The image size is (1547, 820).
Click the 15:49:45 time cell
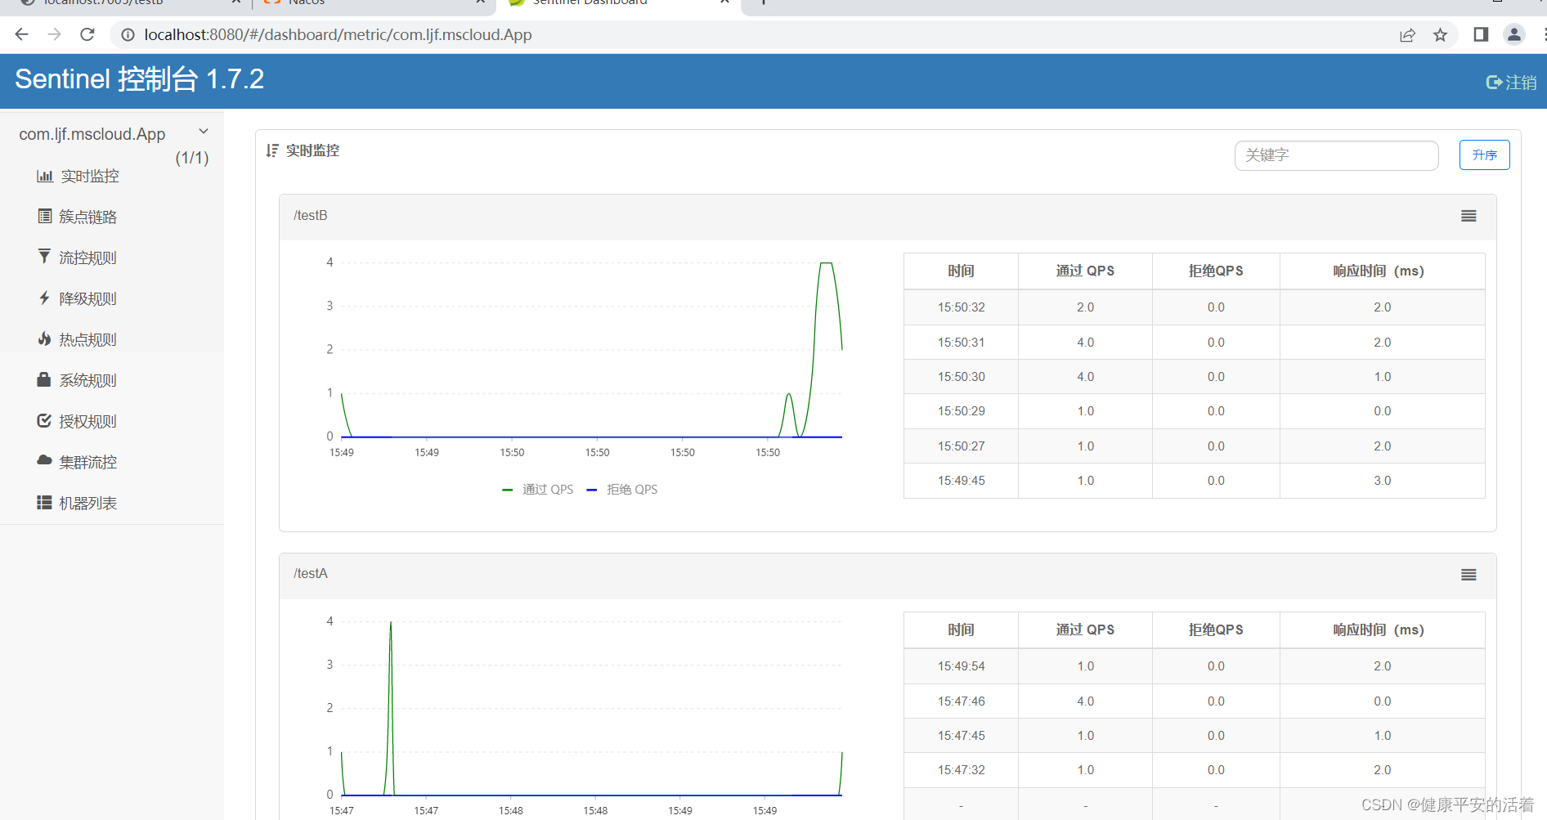961,481
